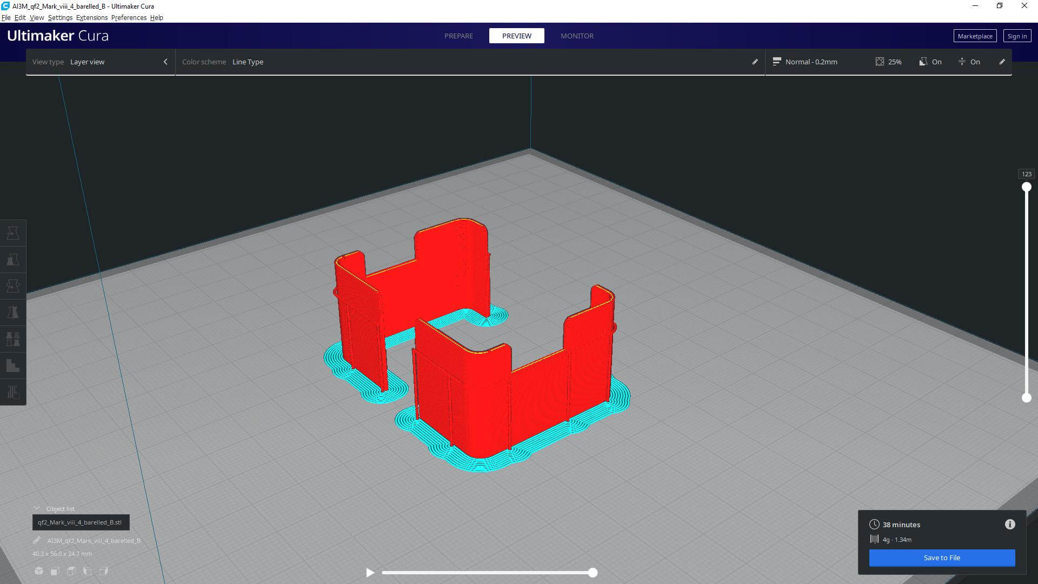
Task: Switch to the PREPARE stage tab
Action: pyautogui.click(x=458, y=36)
